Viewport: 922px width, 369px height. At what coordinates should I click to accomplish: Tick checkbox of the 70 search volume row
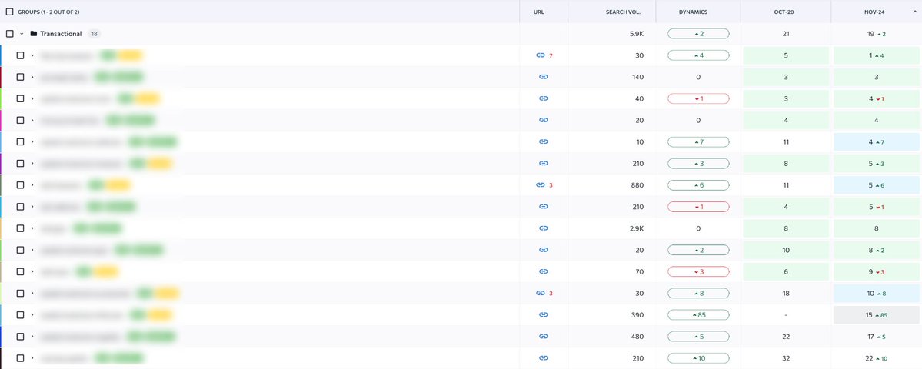(20, 271)
